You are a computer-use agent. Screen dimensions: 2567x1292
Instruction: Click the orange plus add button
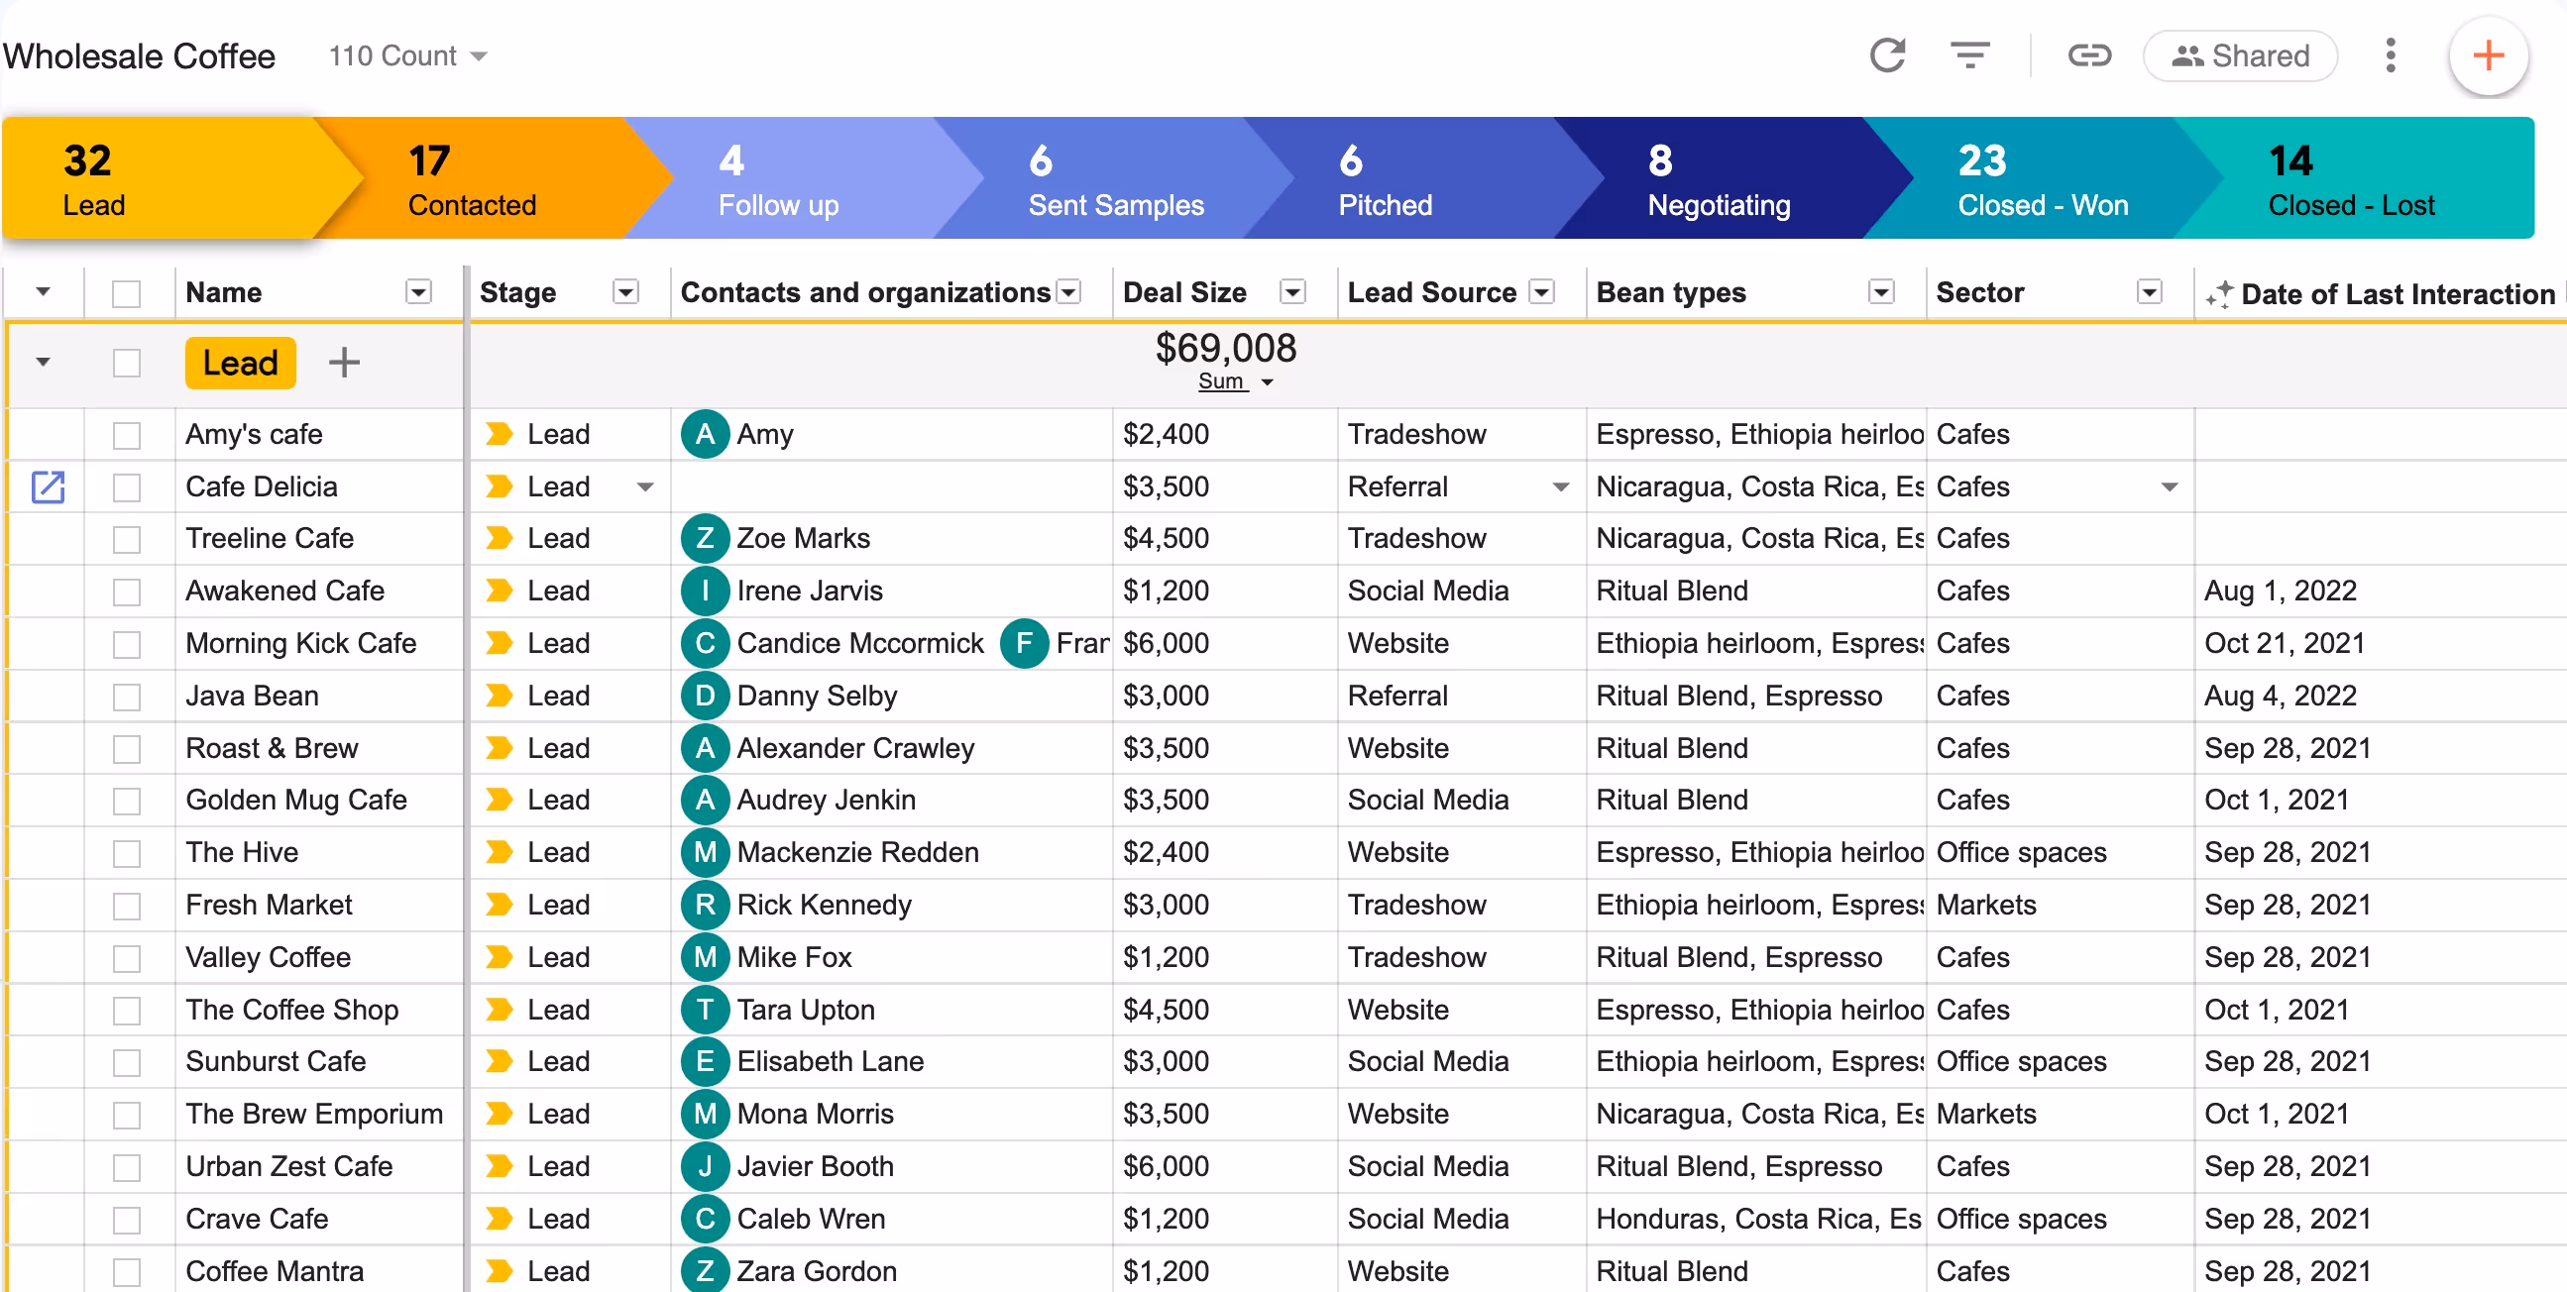coord(2488,55)
